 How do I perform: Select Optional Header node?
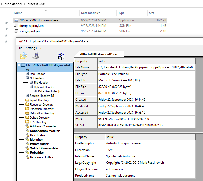point(44,87)
